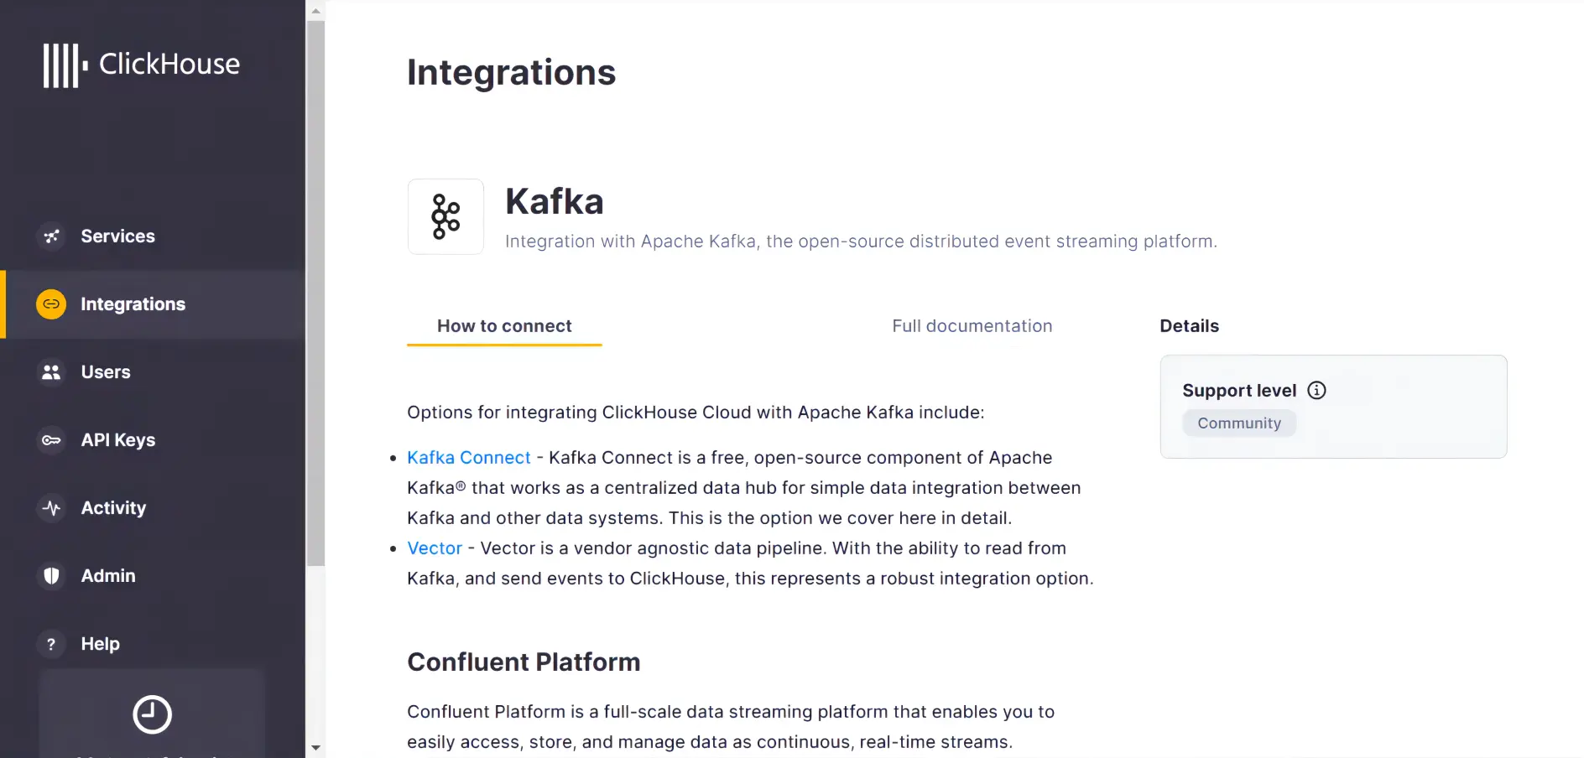
Task: Click the Integrations link icon in sidebar
Action: 51,304
